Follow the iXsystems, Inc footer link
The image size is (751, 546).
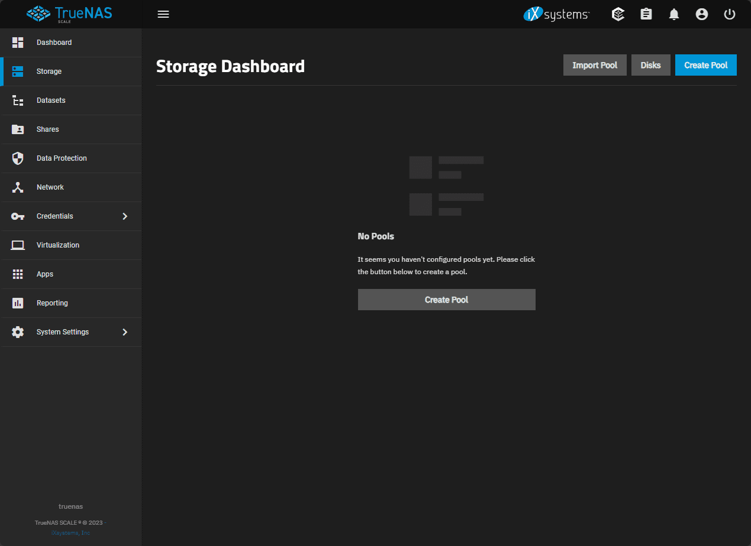pyautogui.click(x=70, y=532)
